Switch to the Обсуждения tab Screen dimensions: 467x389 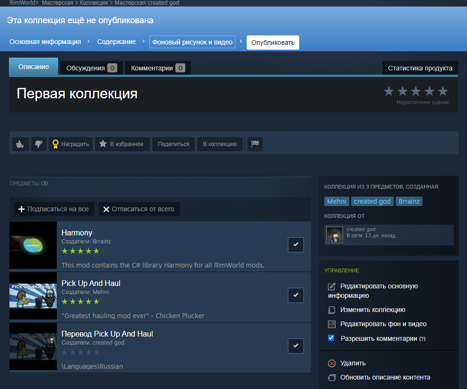pyautogui.click(x=91, y=68)
